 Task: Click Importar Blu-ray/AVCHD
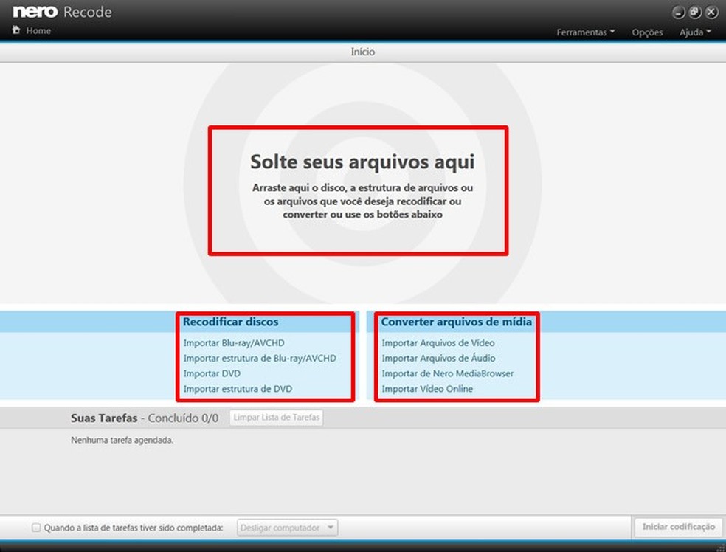(x=234, y=342)
